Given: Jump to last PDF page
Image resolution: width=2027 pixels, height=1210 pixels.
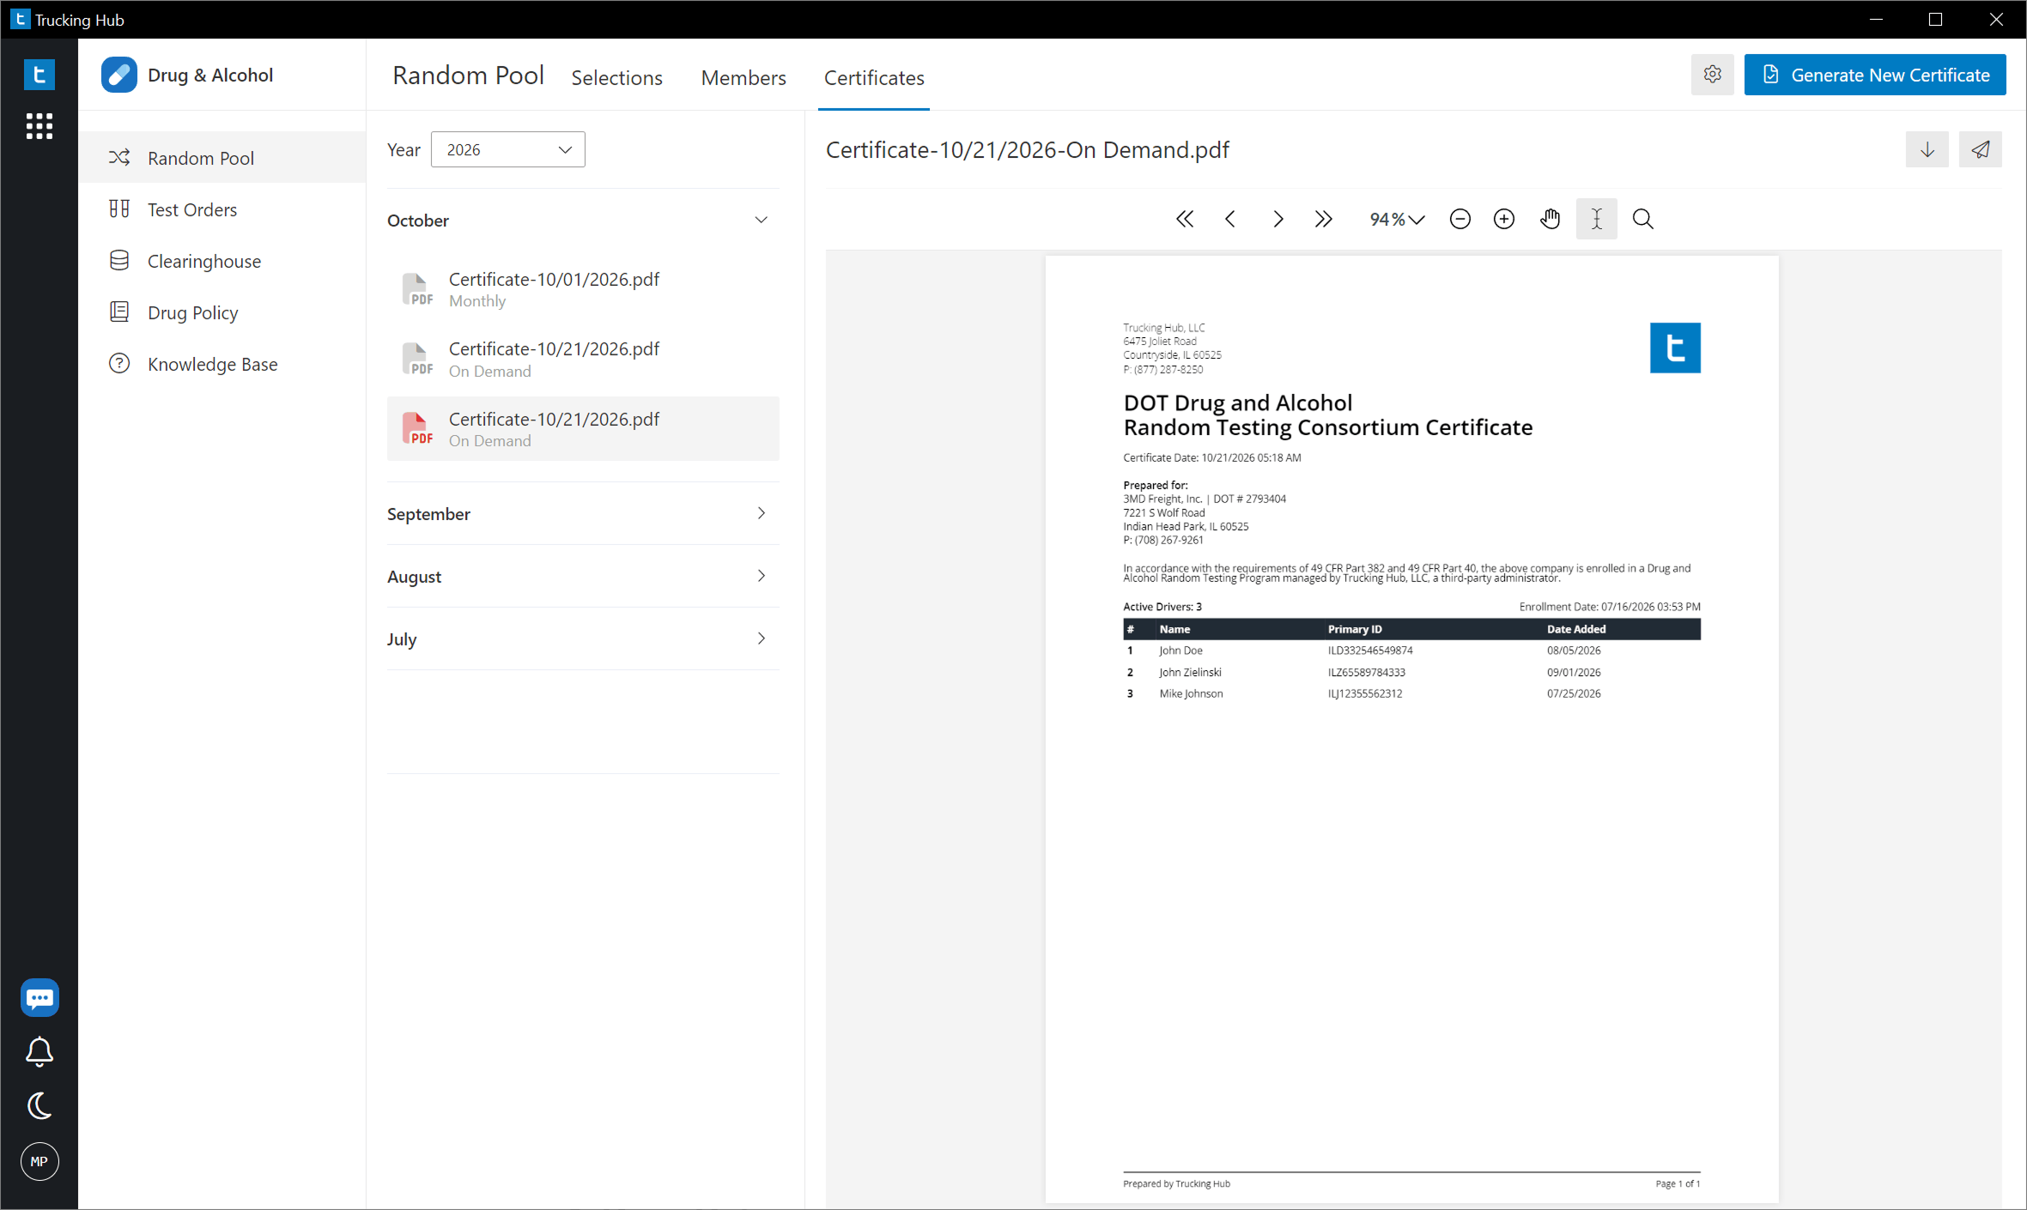Looking at the screenshot, I should [1323, 219].
